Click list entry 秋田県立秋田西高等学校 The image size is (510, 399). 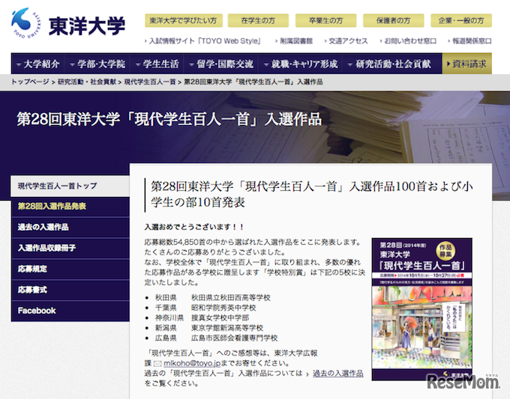coord(230,298)
